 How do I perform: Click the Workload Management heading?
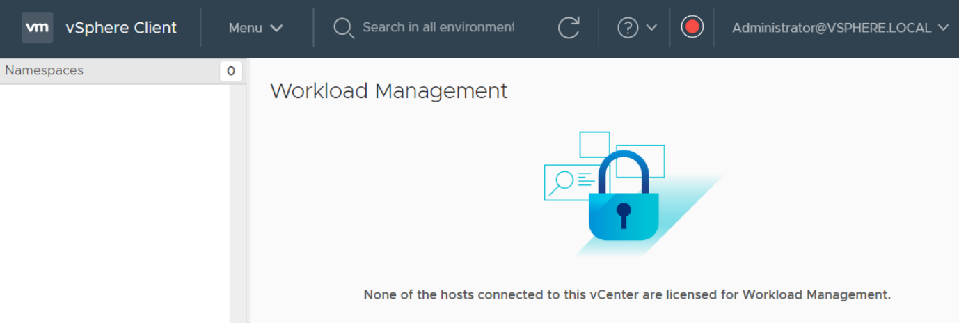[x=389, y=91]
